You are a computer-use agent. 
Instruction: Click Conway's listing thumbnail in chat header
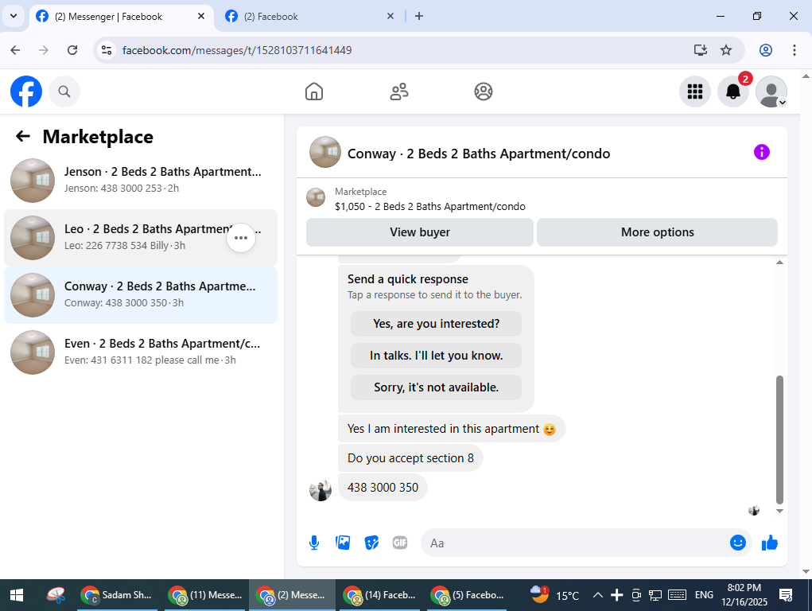(x=324, y=153)
